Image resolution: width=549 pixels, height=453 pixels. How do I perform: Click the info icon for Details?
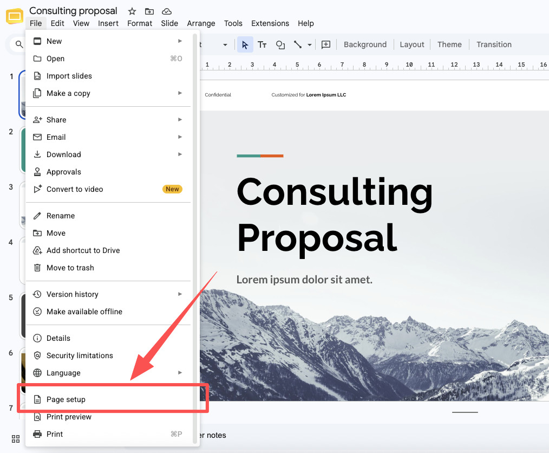point(37,338)
